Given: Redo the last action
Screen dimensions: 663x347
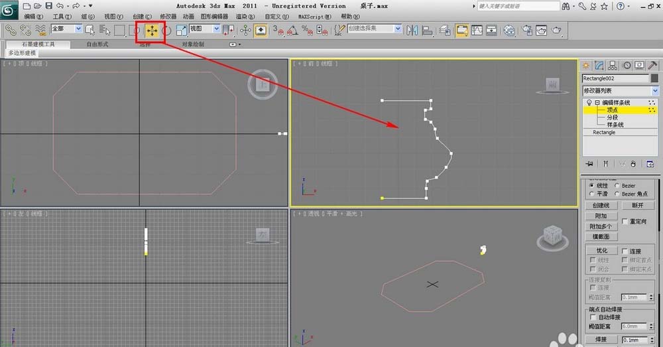Looking at the screenshot, I should pos(76,6).
